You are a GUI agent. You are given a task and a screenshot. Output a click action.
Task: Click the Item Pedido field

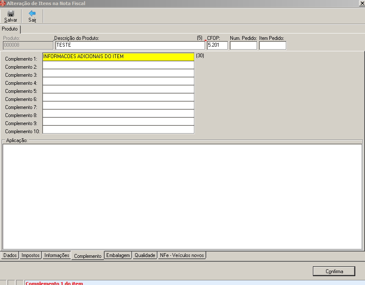pos(272,45)
